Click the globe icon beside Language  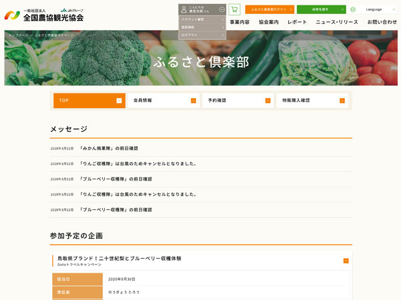click(x=353, y=9)
